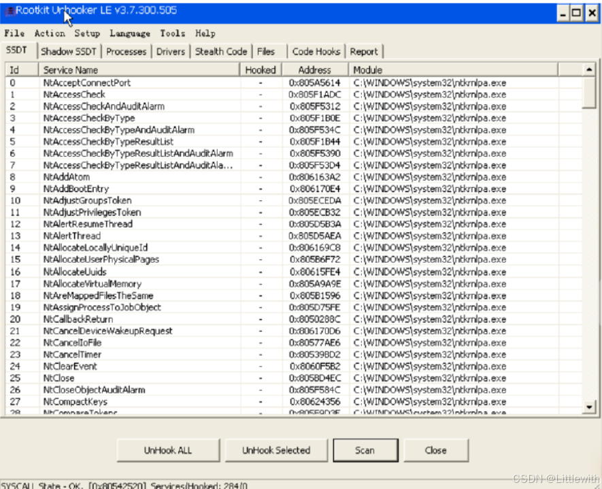Select the NtAssignProcessToJobObject row

(294, 308)
